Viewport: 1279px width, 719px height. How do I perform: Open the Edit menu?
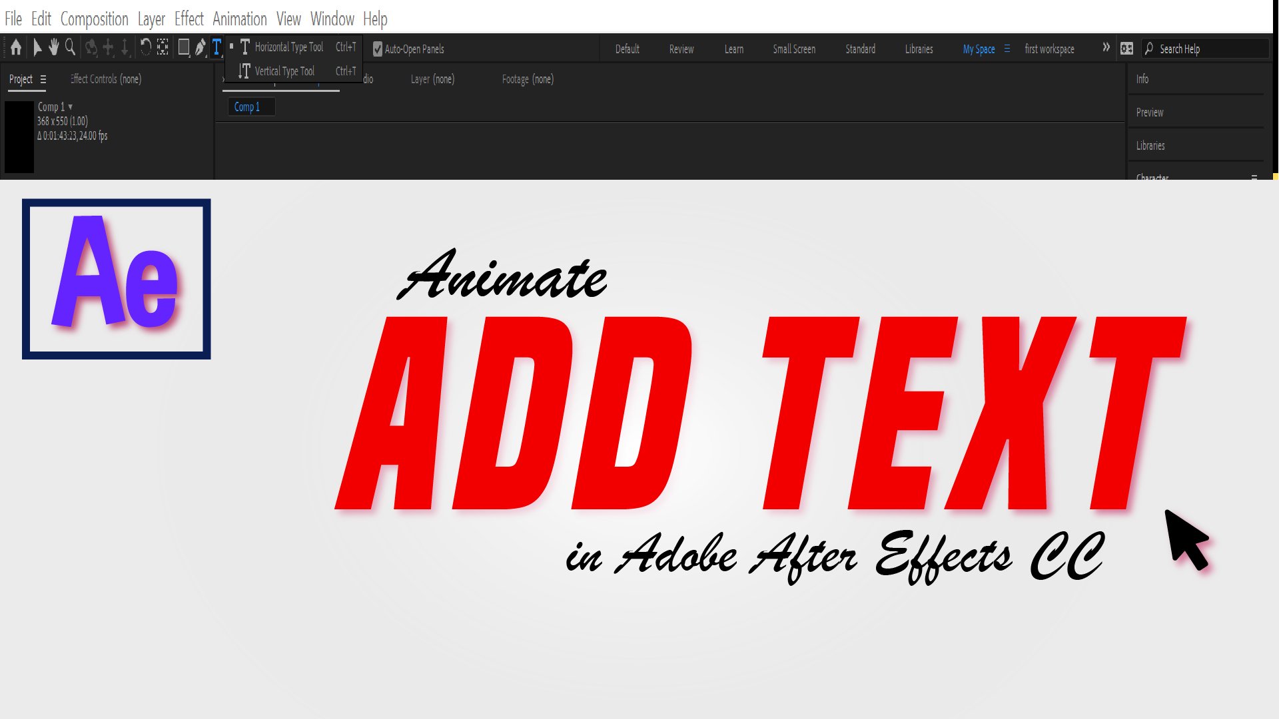(x=41, y=19)
